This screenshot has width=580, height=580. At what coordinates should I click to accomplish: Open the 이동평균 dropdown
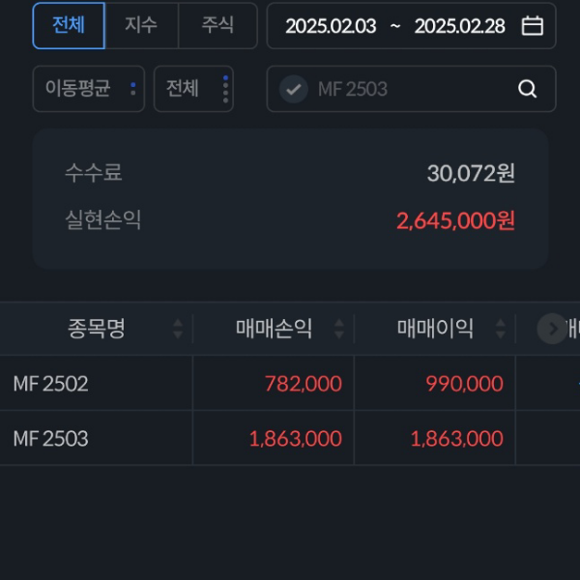click(89, 89)
